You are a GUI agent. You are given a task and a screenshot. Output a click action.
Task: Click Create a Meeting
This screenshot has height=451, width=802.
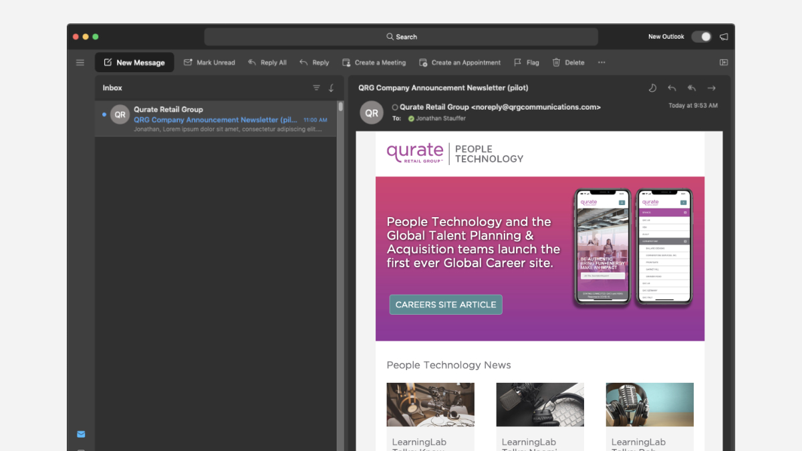(374, 63)
